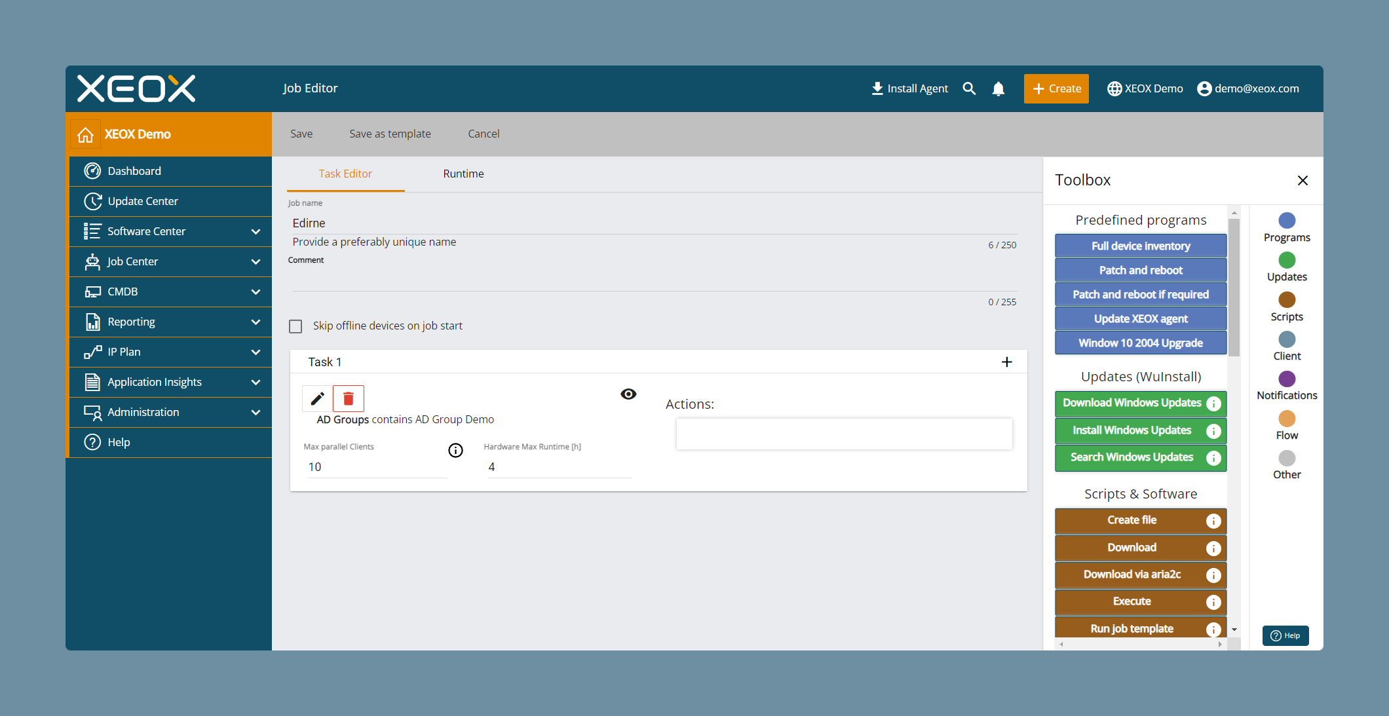Show info for Create file action
The image size is (1389, 716).
[x=1213, y=521]
